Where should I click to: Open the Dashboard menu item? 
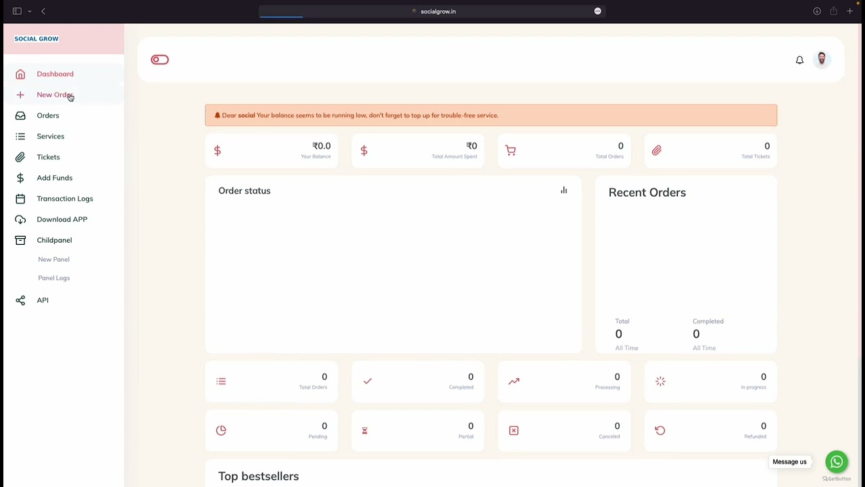(55, 74)
